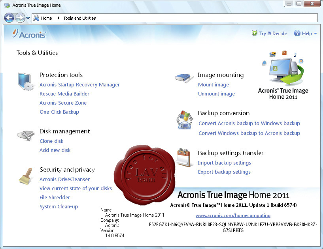
Task: Convert Windows backup to Acronis backup
Action: pyautogui.click(x=249, y=133)
